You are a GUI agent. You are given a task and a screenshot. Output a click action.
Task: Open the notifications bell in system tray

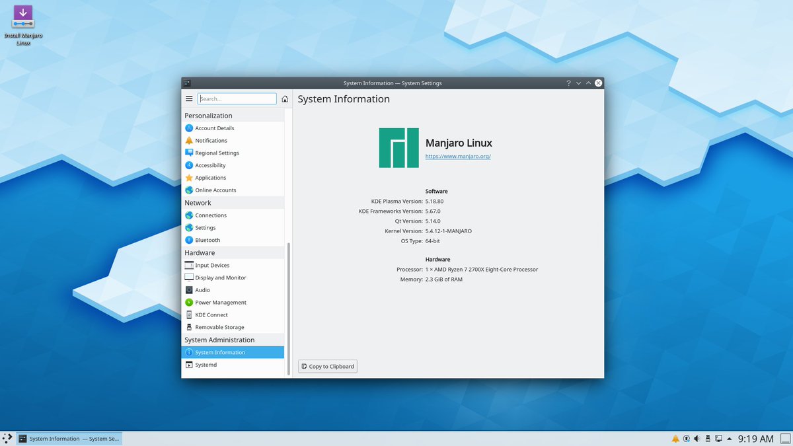[x=675, y=439]
